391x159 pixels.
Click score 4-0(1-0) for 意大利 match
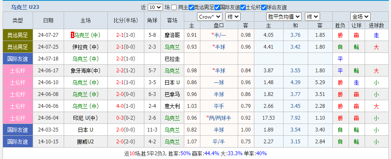[x=126, y=106]
